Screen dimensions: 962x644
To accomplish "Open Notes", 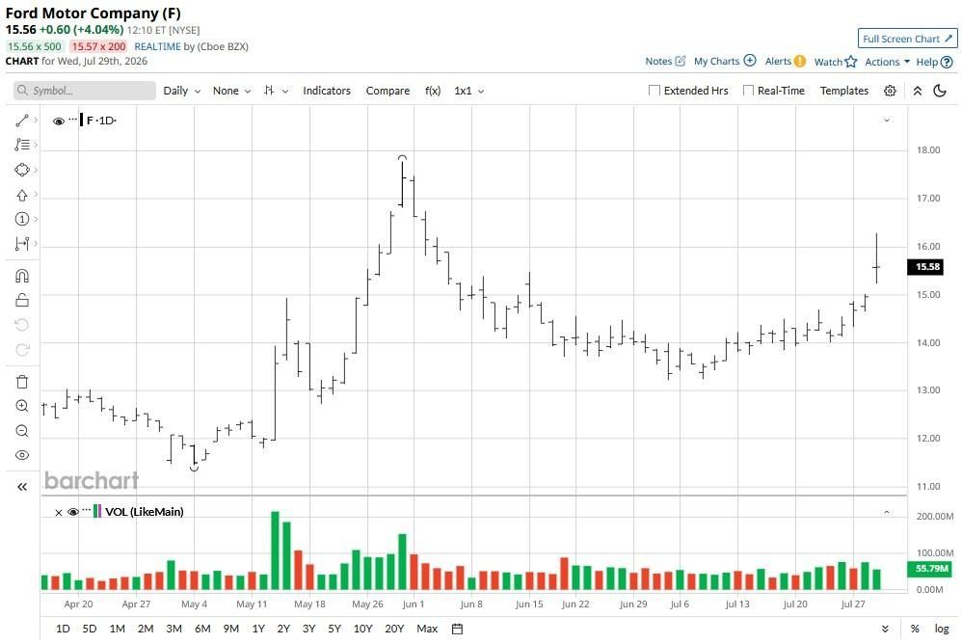I will pos(665,62).
